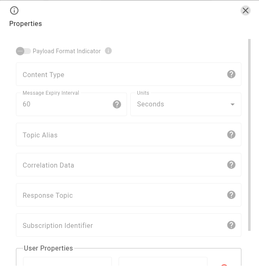Click the Message Expiry Interval field
The width and height of the screenshot is (259, 269).
click(x=65, y=104)
